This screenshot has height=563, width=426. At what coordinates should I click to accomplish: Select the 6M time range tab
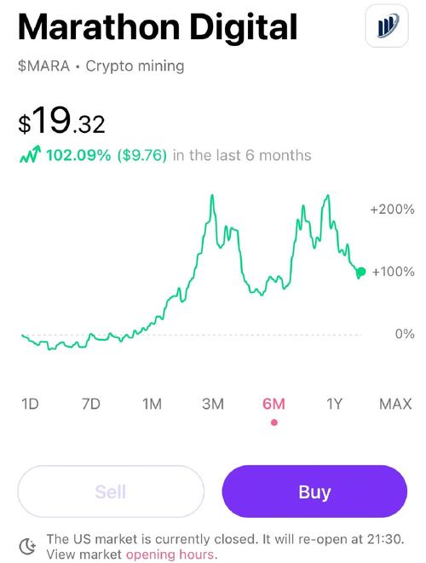pyautogui.click(x=273, y=404)
